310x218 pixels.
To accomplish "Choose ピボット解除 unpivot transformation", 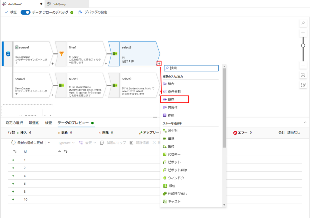I will tap(175, 170).
